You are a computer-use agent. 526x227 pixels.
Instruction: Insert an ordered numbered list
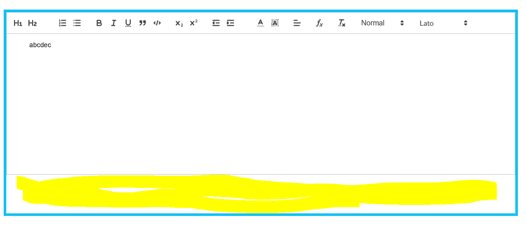point(62,23)
